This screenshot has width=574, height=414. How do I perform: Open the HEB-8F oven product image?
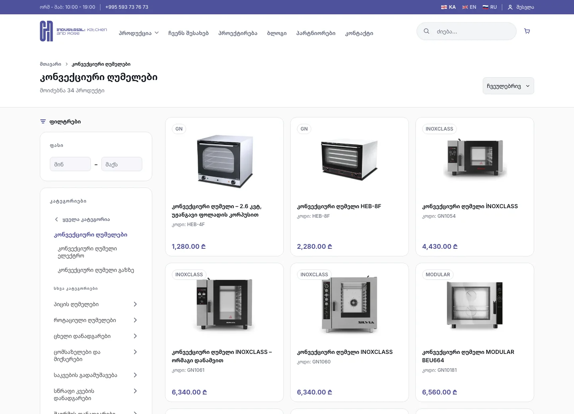tap(350, 159)
